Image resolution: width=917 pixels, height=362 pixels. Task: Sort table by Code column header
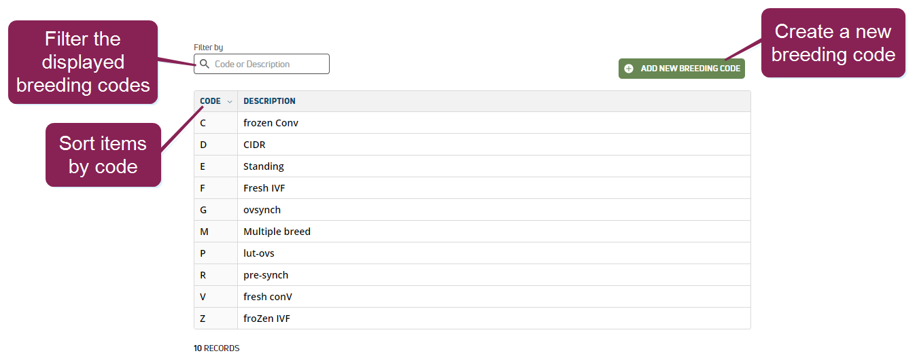click(211, 101)
